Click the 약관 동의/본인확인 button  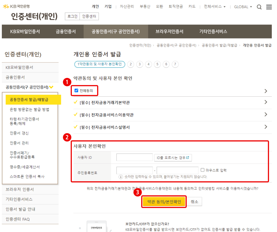[x=164, y=202]
